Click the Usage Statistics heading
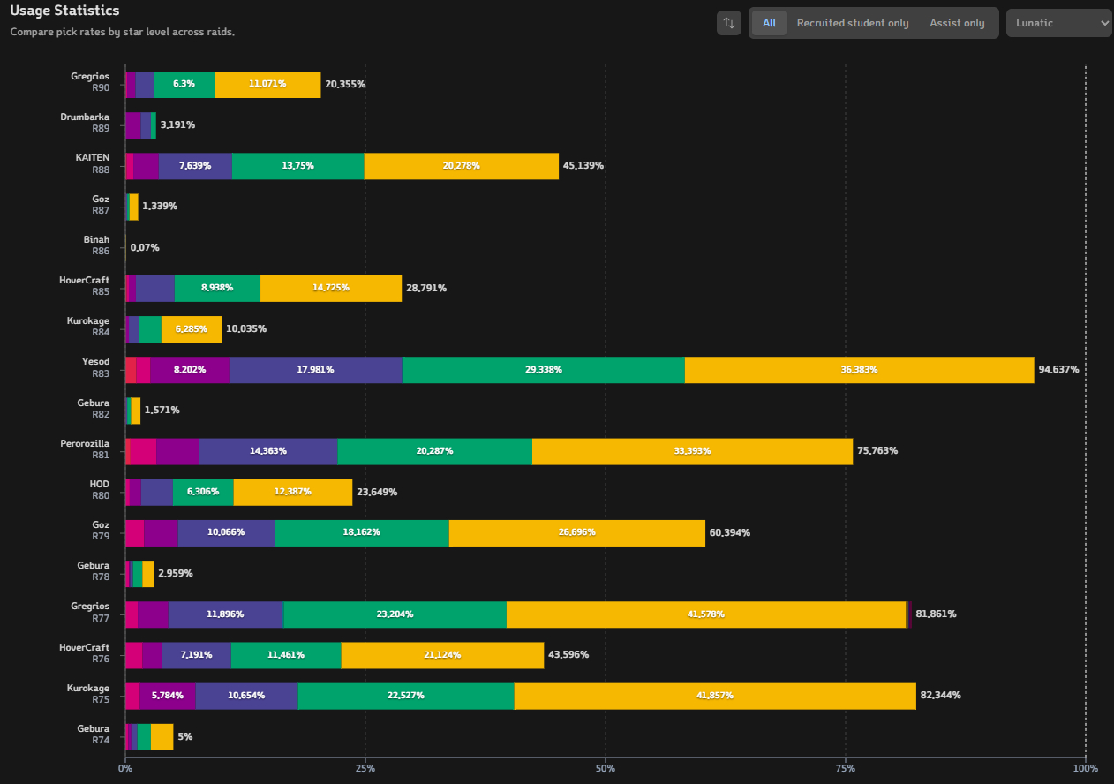This screenshot has width=1114, height=784. click(x=64, y=11)
